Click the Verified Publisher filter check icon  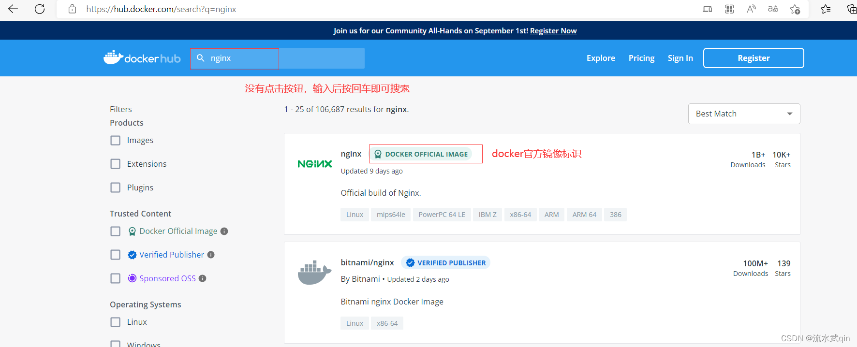tap(132, 255)
